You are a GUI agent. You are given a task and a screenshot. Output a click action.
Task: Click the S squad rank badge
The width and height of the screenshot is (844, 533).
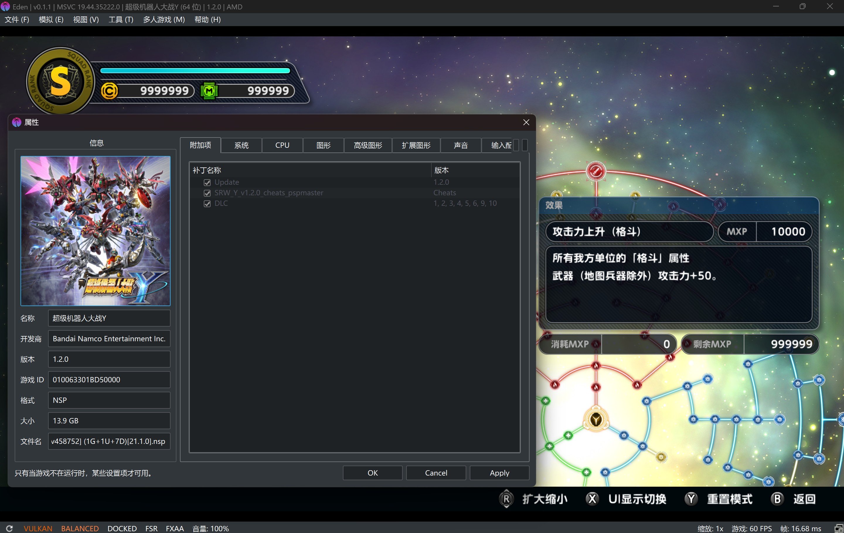pyautogui.click(x=60, y=81)
